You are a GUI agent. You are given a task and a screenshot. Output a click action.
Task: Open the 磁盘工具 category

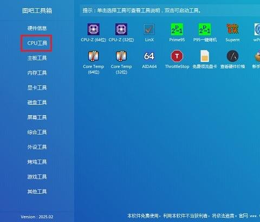click(37, 103)
